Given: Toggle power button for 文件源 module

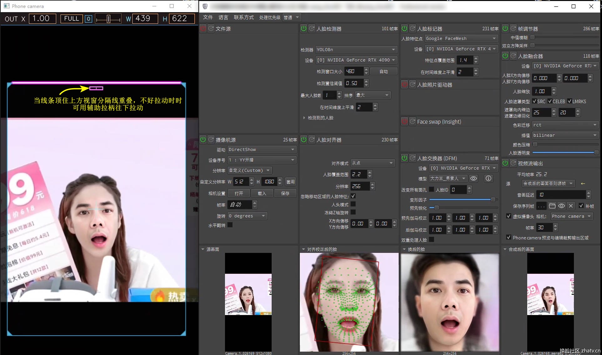Looking at the screenshot, I should pos(203,29).
